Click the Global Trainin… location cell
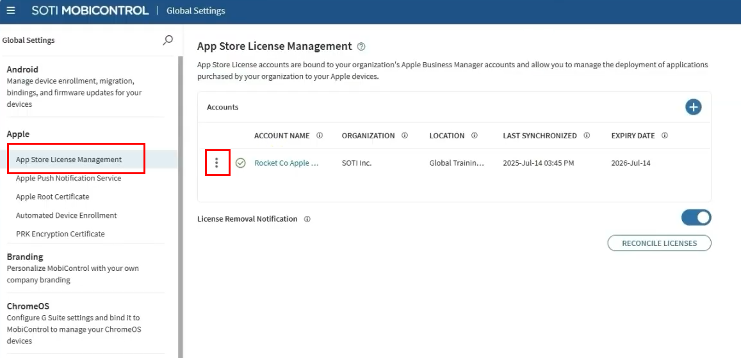 (457, 163)
